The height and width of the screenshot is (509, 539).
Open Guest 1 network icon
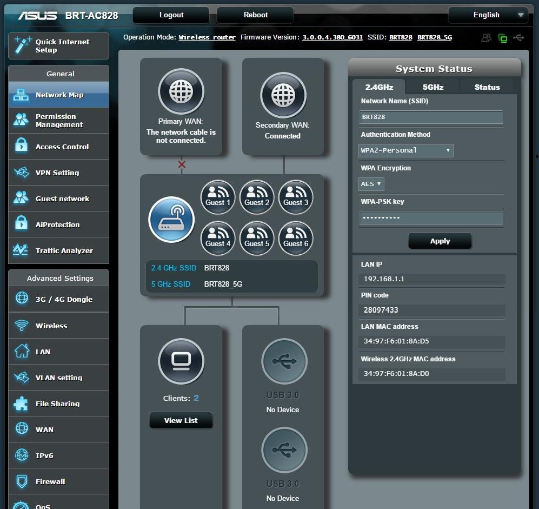pos(218,197)
